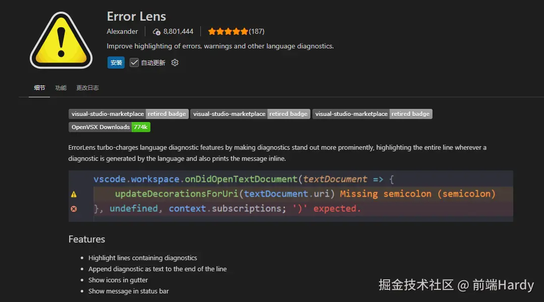Image resolution: width=544 pixels, height=302 pixels.
Task: Click the 8,801,444 install count
Action: [178, 32]
